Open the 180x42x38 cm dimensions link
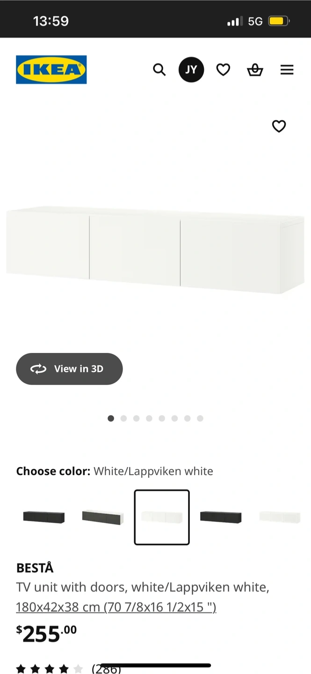The image size is (311, 674). click(116, 607)
